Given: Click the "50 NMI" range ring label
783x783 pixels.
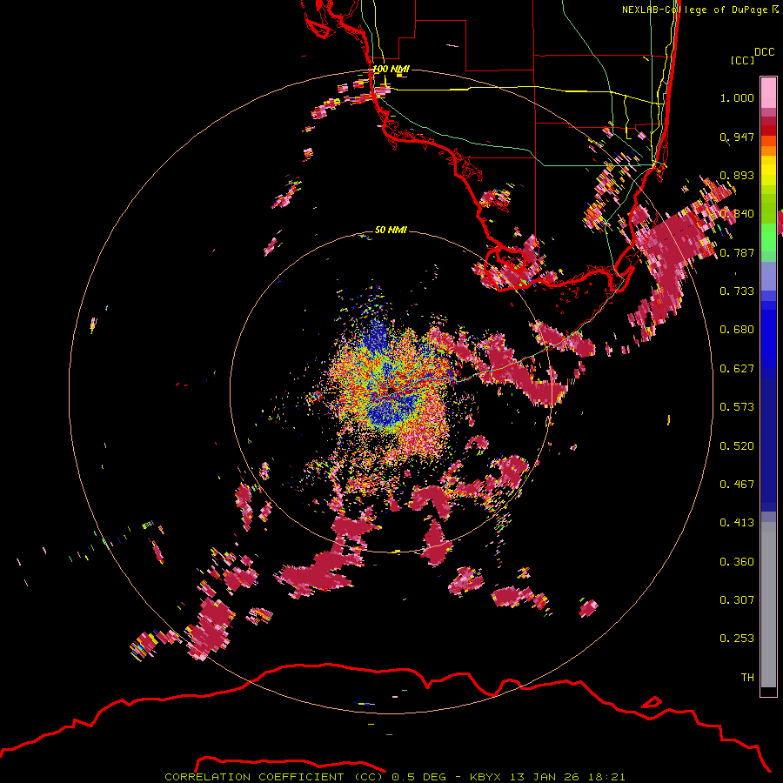Looking at the screenshot, I should click(x=391, y=230).
